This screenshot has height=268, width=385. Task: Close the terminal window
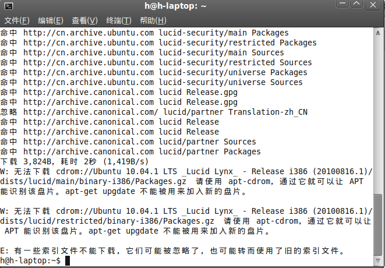point(373,5)
